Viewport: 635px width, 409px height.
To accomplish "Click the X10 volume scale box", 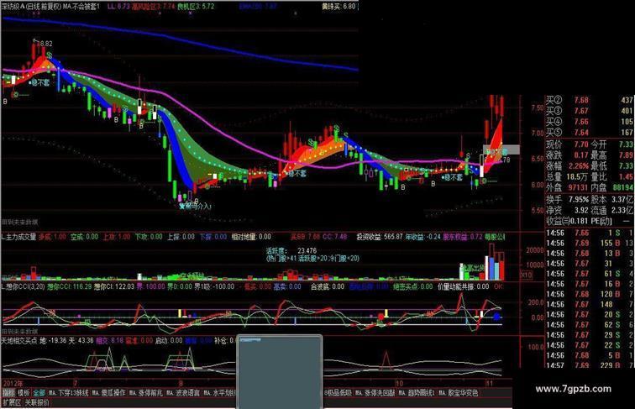I will (527, 275).
